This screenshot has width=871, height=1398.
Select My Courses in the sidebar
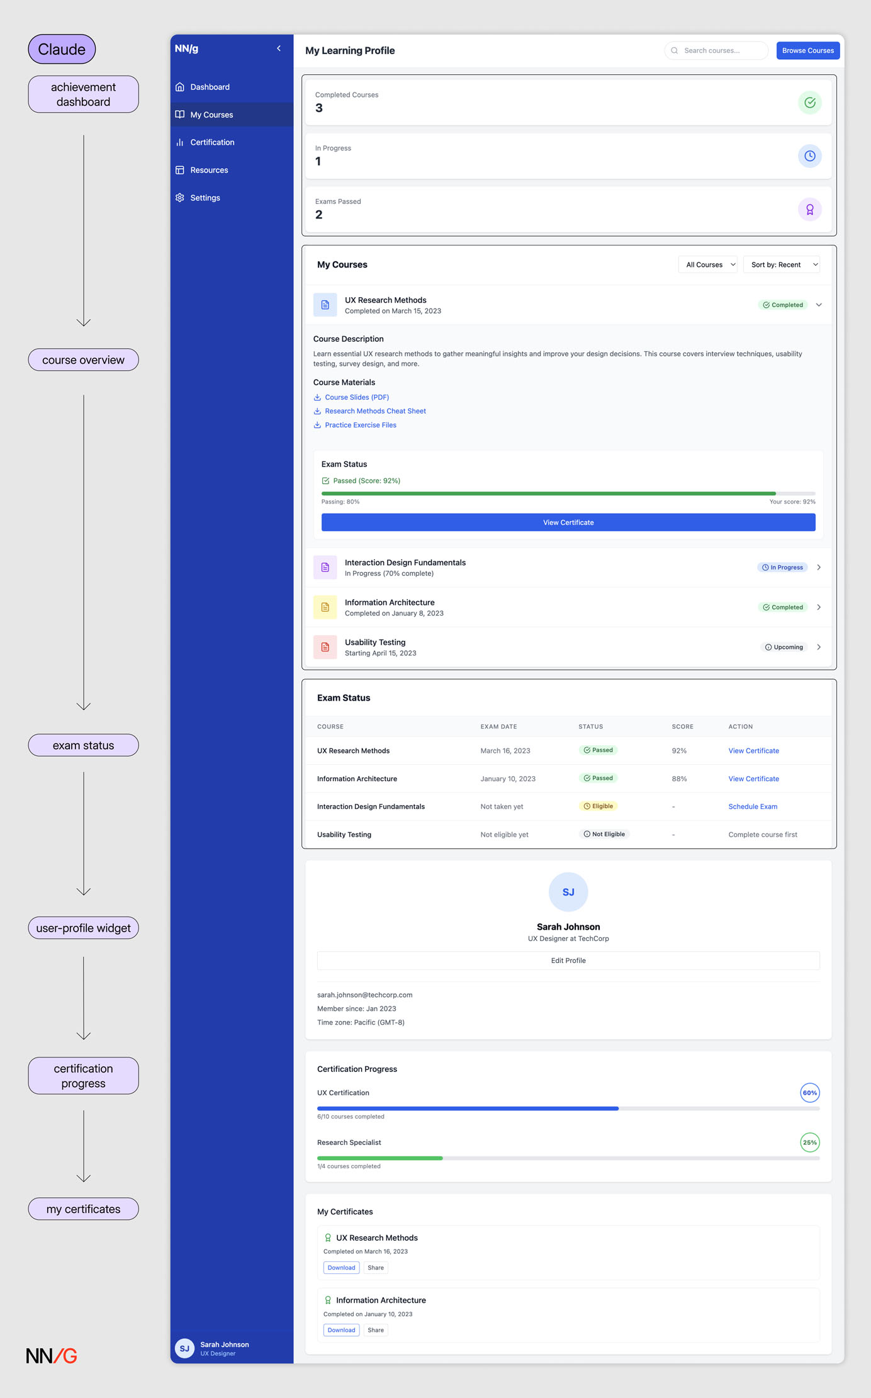tap(232, 115)
